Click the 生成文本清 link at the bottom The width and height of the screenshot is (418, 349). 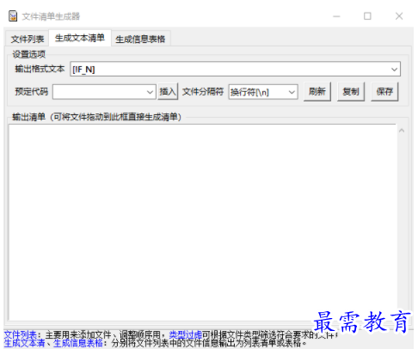tap(24, 343)
